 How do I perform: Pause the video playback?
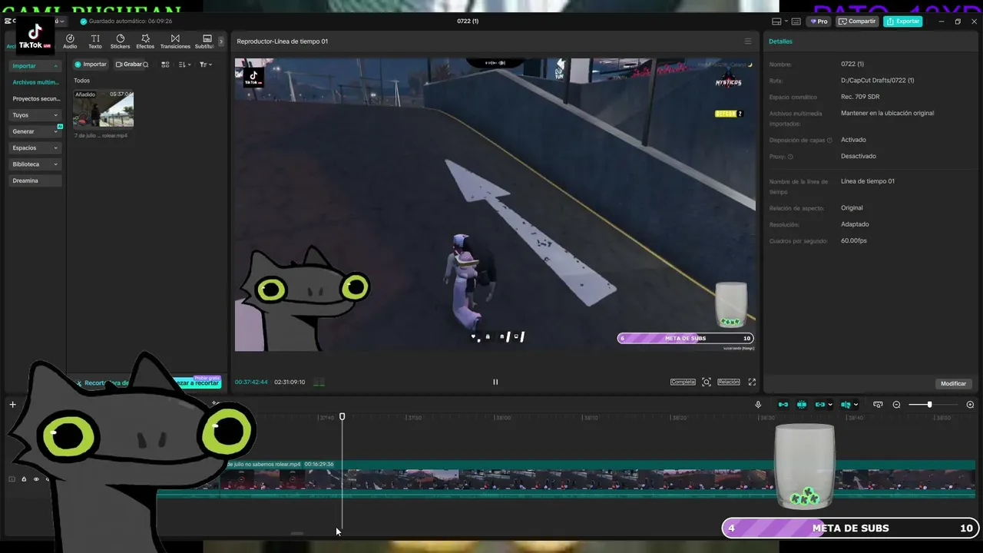pos(495,382)
